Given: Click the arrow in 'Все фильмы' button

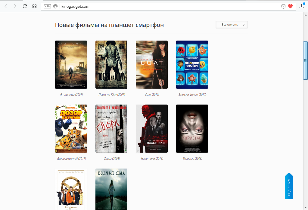Looking at the screenshot, I should click(244, 25).
